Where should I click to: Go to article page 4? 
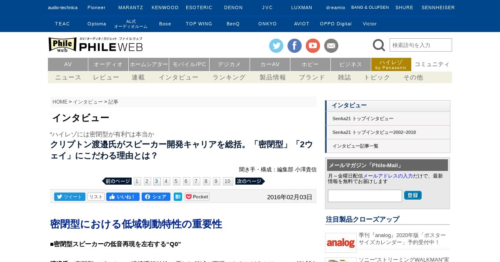click(x=167, y=181)
